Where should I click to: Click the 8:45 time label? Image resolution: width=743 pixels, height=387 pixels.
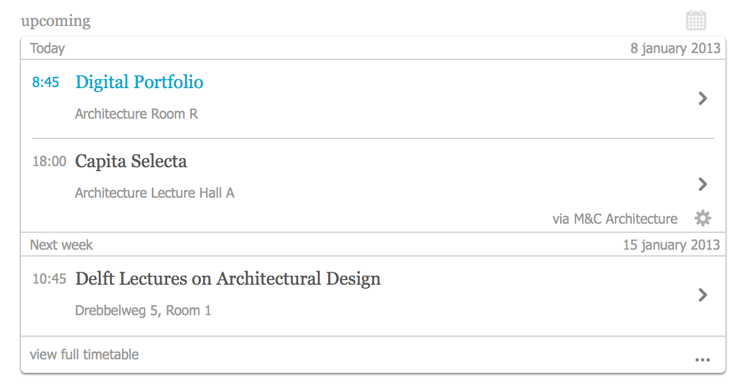46,82
